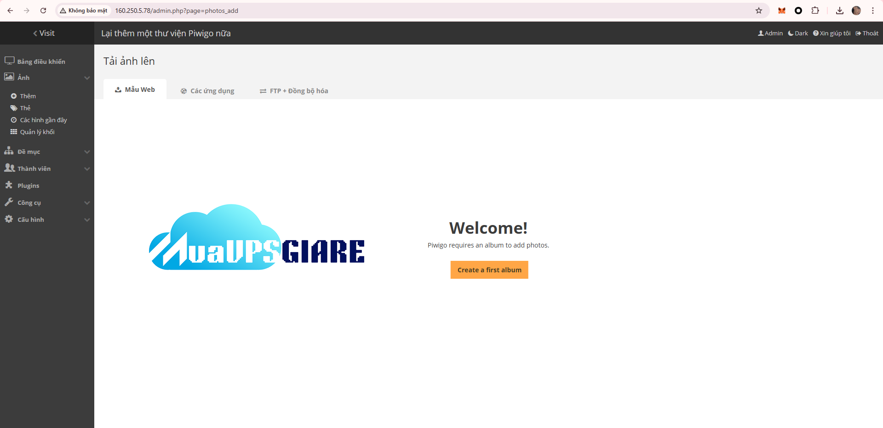Image resolution: width=883 pixels, height=428 pixels.
Task: Go to gallery via Visit link
Action: (44, 33)
